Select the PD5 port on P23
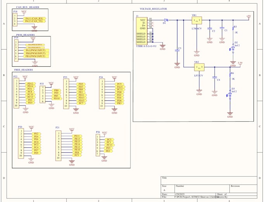Viewport: 264px width, 202px height. [81, 84]
